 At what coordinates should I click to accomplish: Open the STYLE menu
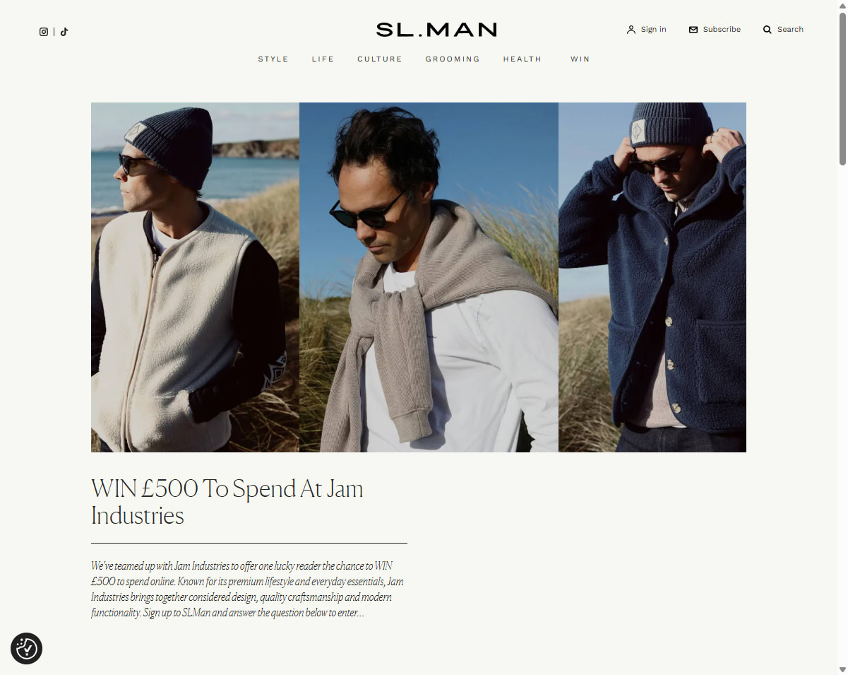[273, 59]
